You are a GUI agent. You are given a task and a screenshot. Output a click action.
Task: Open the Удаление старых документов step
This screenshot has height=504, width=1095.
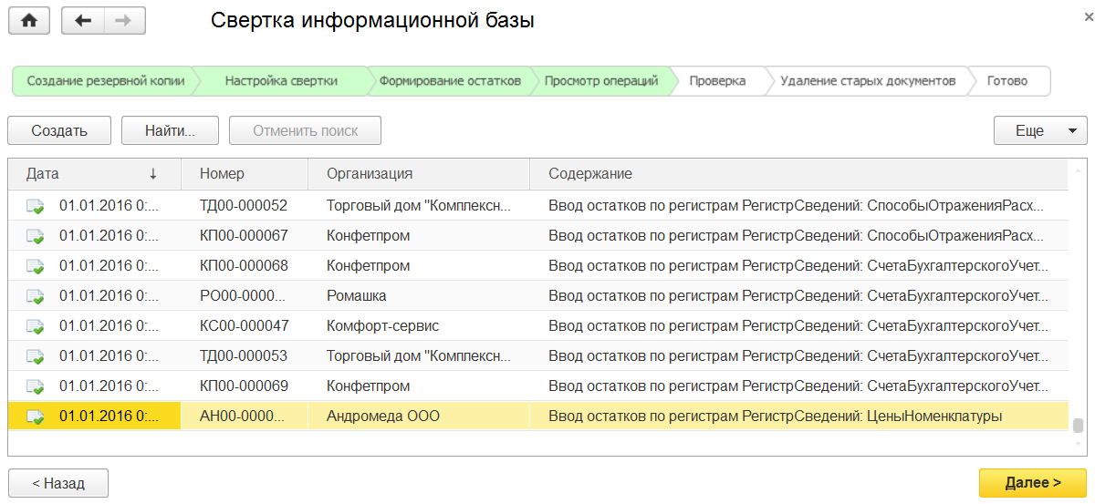(867, 80)
